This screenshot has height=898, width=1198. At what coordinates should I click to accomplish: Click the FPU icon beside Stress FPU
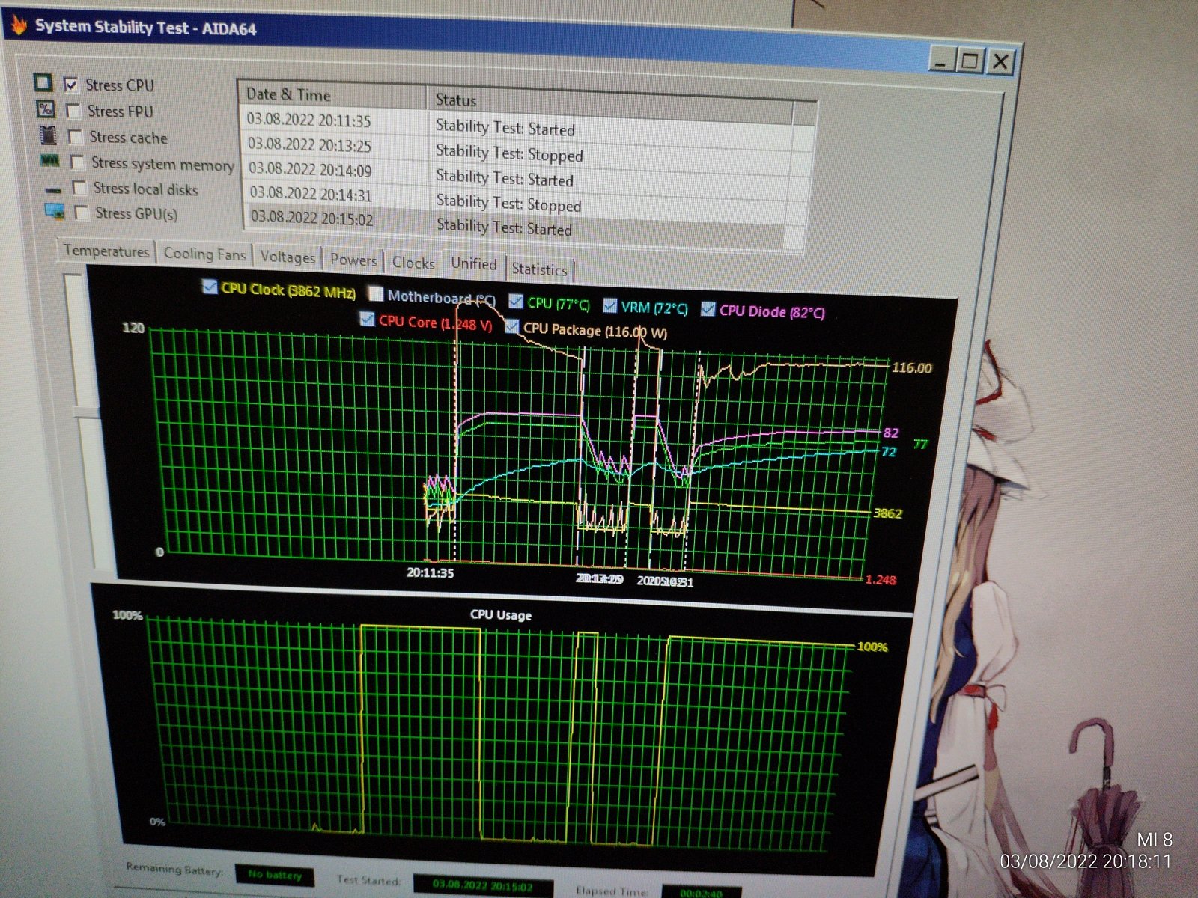coord(46,109)
